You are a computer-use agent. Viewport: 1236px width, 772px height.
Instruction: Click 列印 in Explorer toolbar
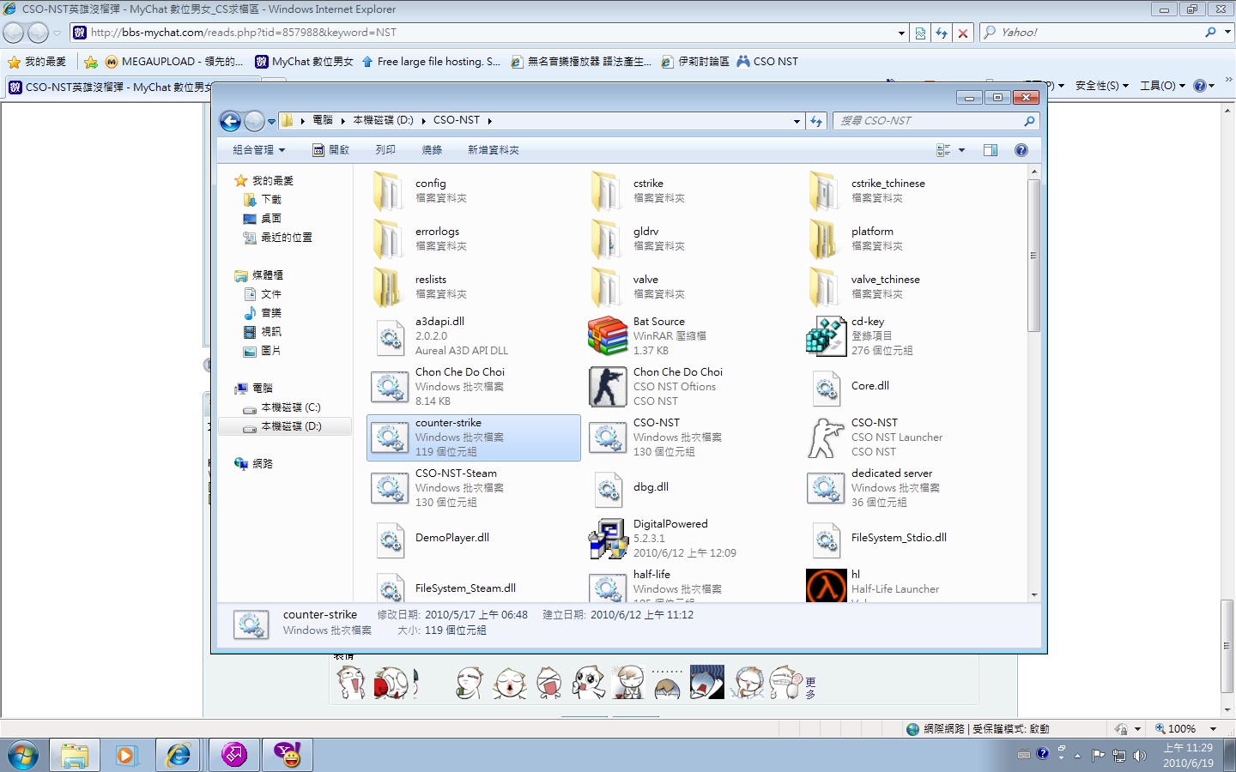385,150
